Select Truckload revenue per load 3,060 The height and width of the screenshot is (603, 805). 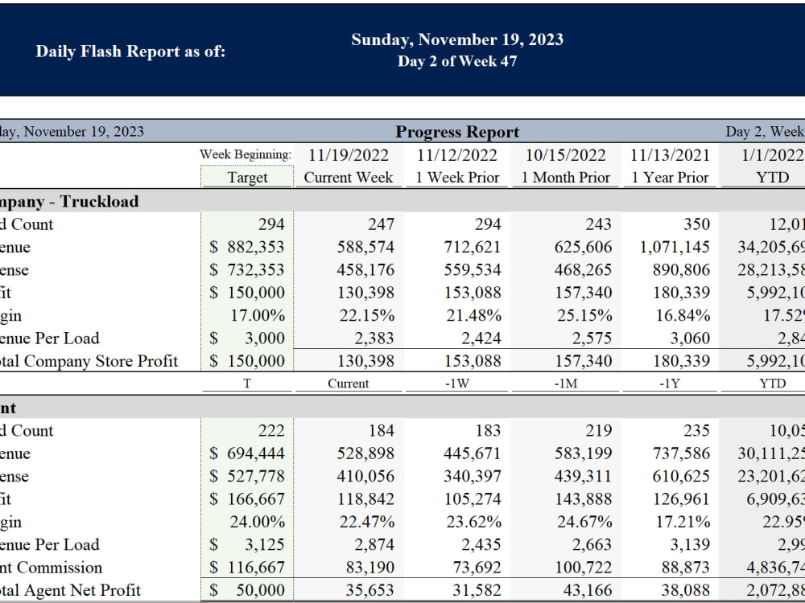(x=690, y=338)
